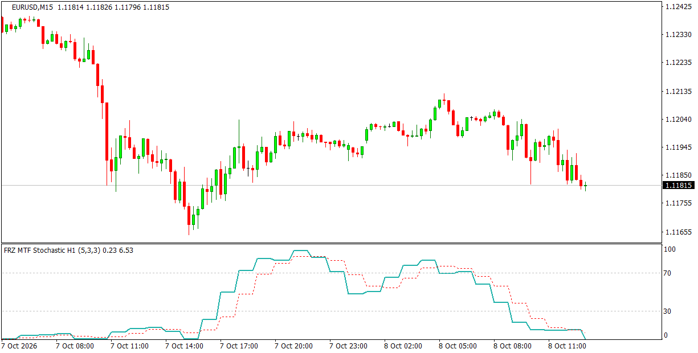Click the 8 Oct 11:00 time label
The height and width of the screenshot is (353, 698).
567,346
